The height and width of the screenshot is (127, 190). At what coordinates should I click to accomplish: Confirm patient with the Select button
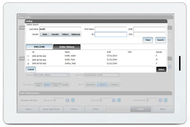pyautogui.click(x=161, y=69)
